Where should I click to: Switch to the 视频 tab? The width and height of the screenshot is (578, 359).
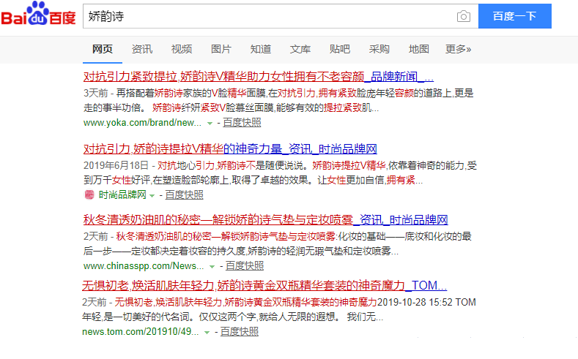tap(182, 49)
